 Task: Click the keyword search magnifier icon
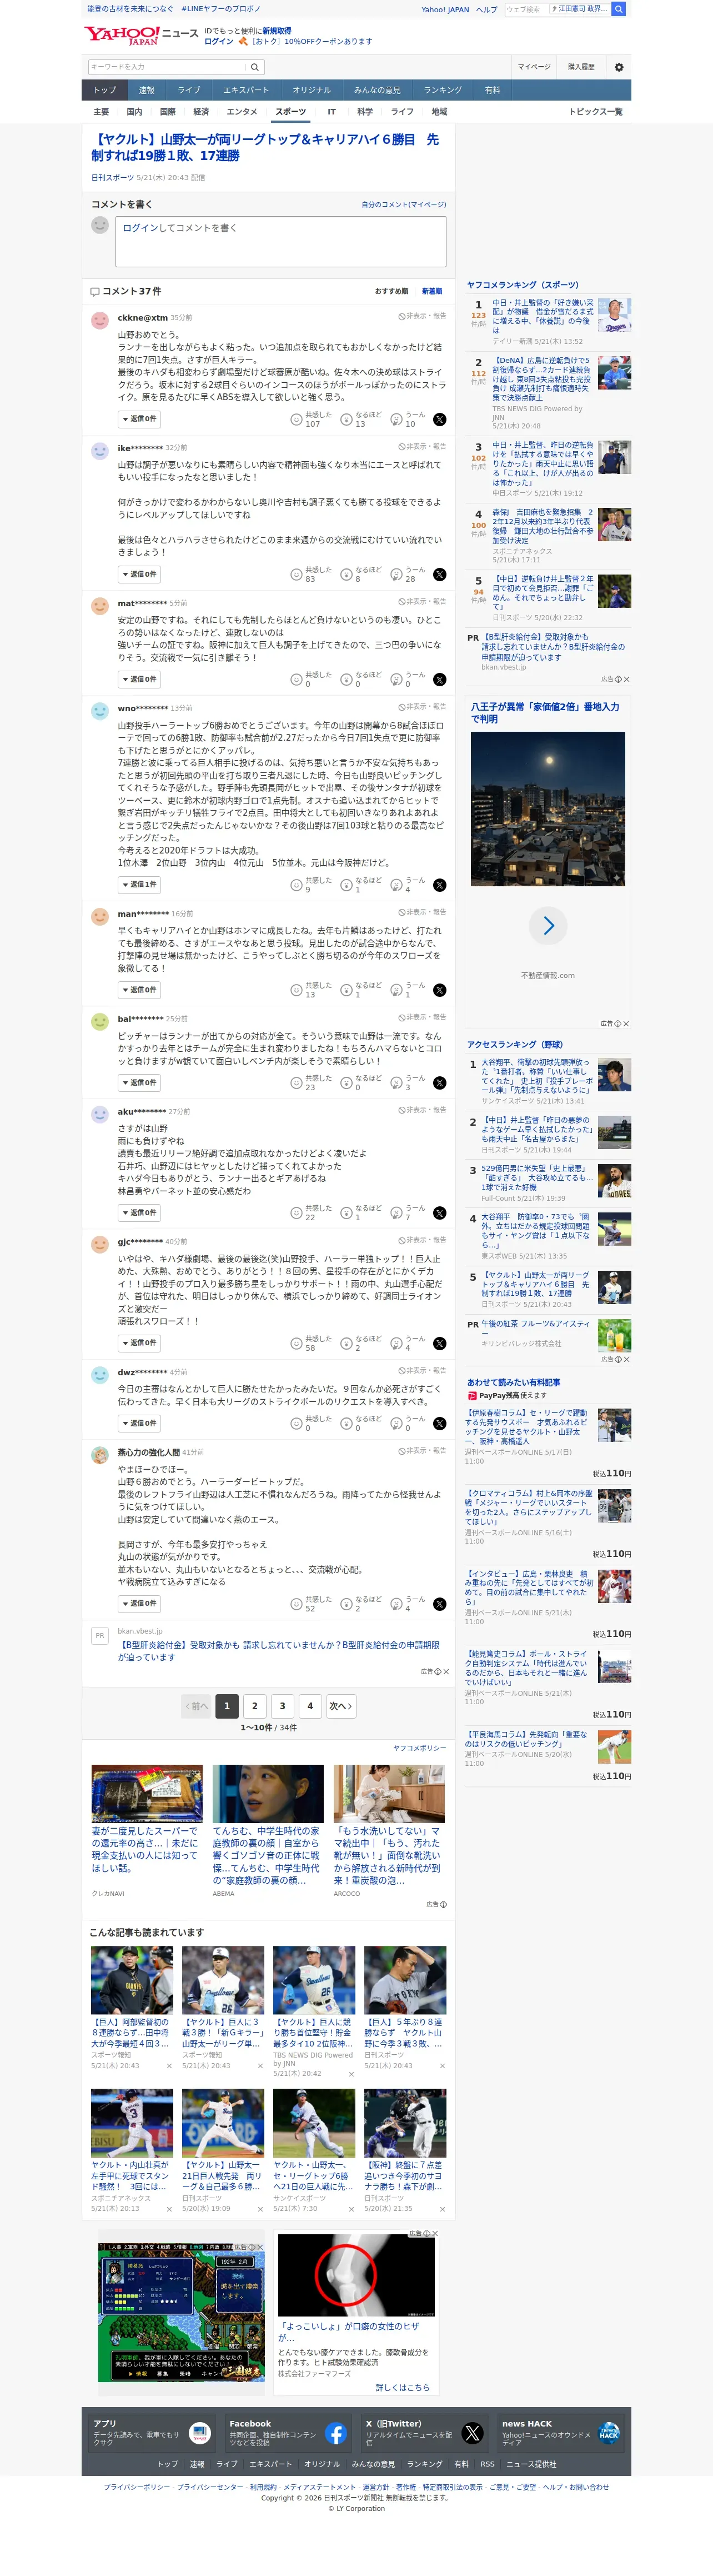(x=255, y=67)
